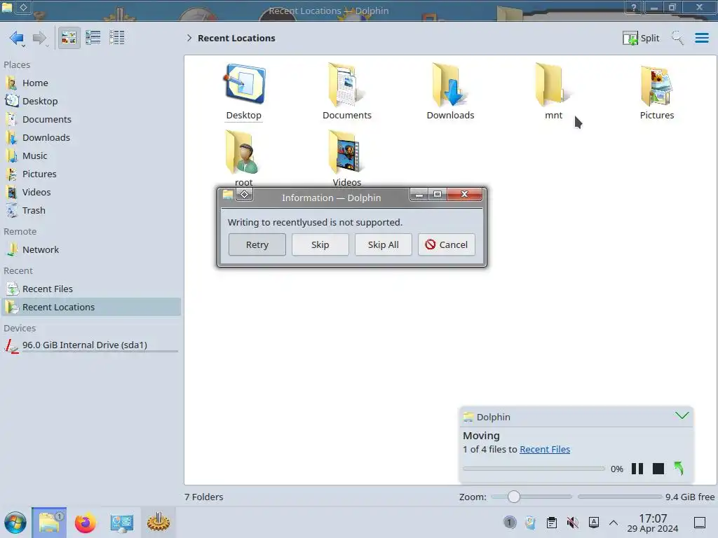Unmute the audio volume tray icon
Image resolution: width=718 pixels, height=538 pixels.
(x=572, y=523)
